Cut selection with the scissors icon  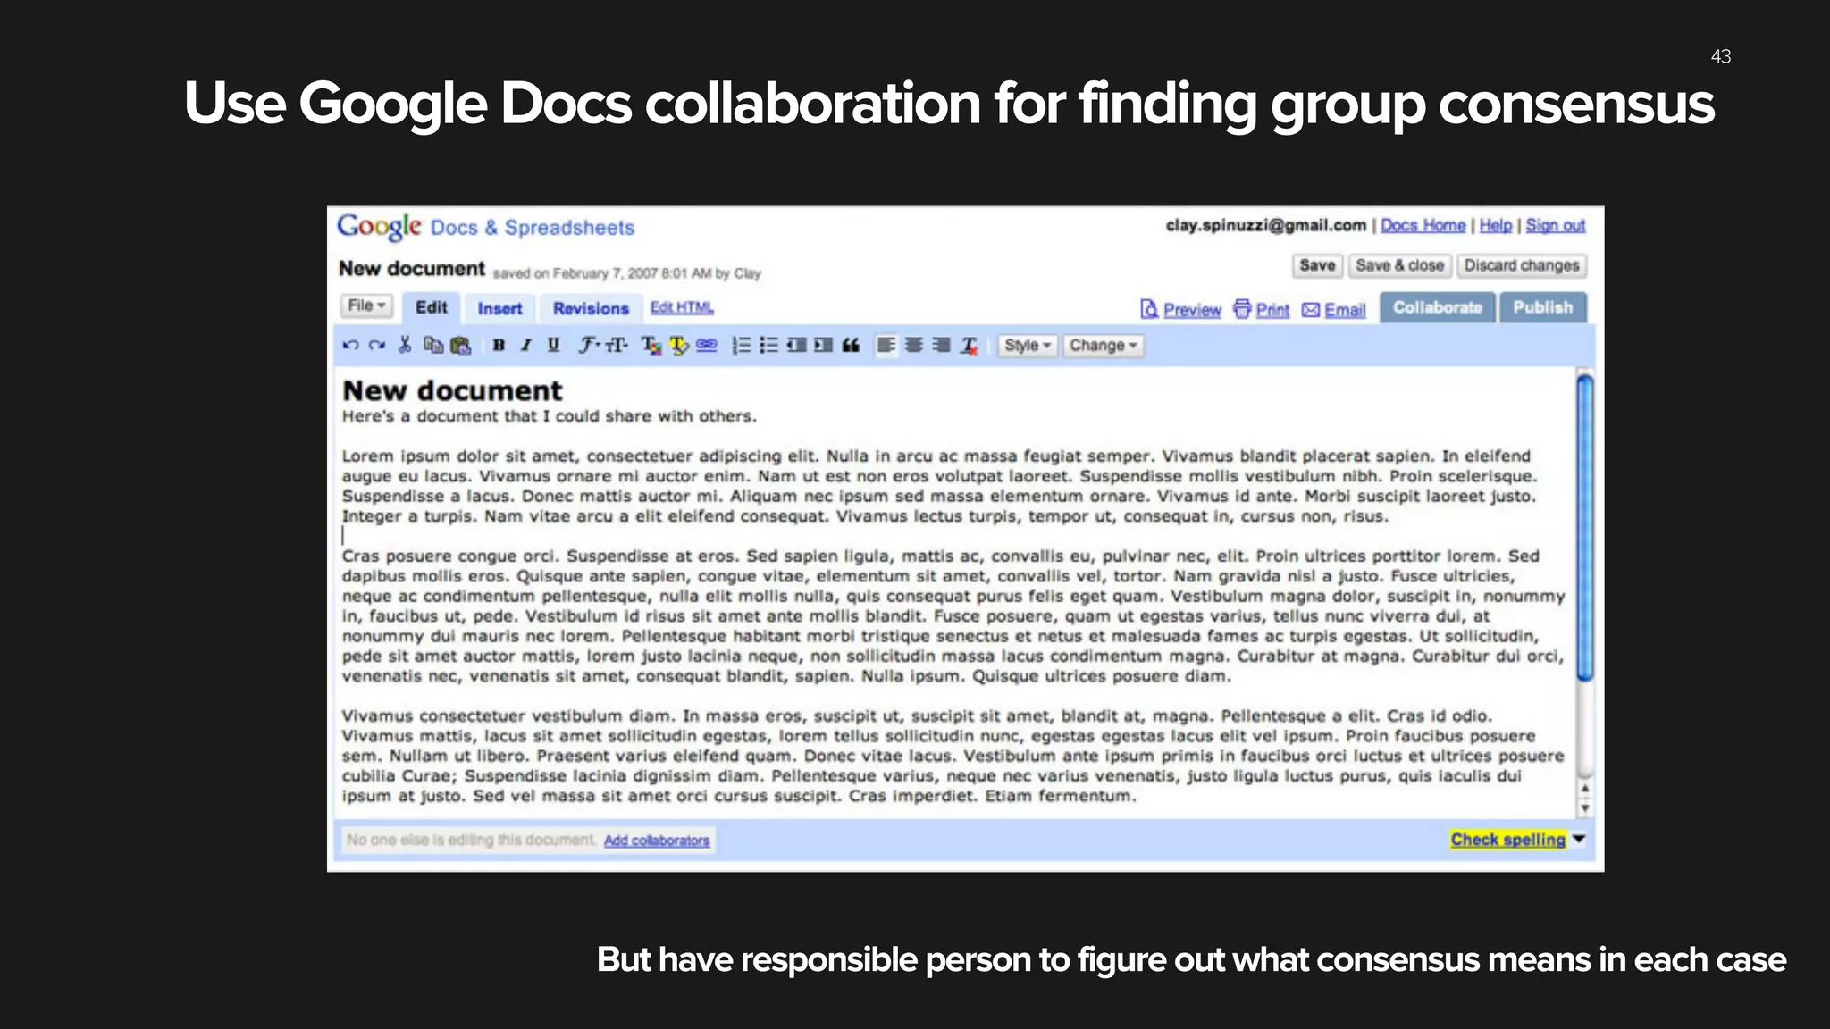tap(405, 345)
